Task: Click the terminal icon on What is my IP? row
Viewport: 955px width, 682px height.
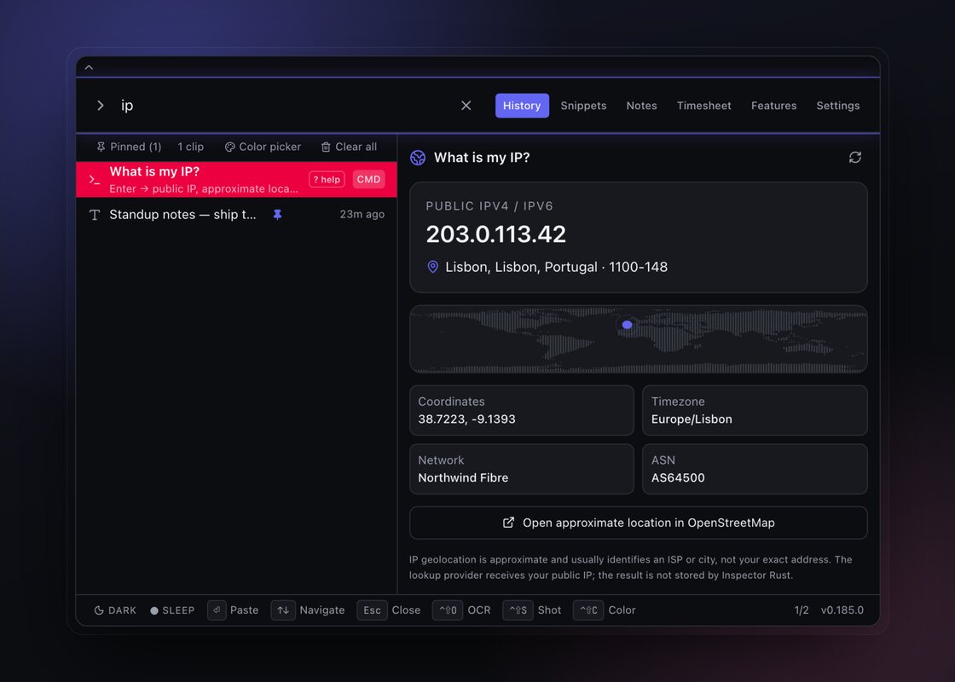Action: pos(95,180)
